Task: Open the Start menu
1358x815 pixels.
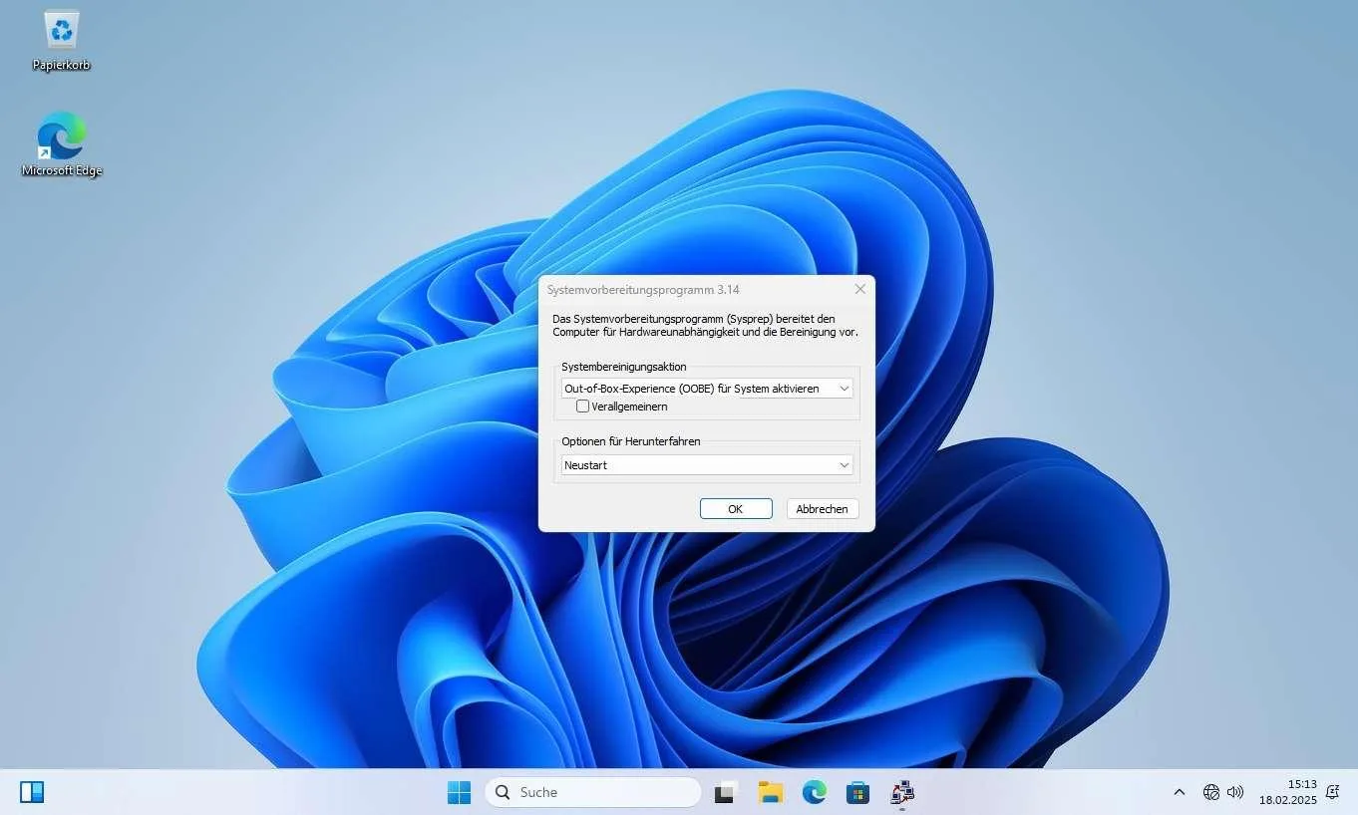Action: 459,791
